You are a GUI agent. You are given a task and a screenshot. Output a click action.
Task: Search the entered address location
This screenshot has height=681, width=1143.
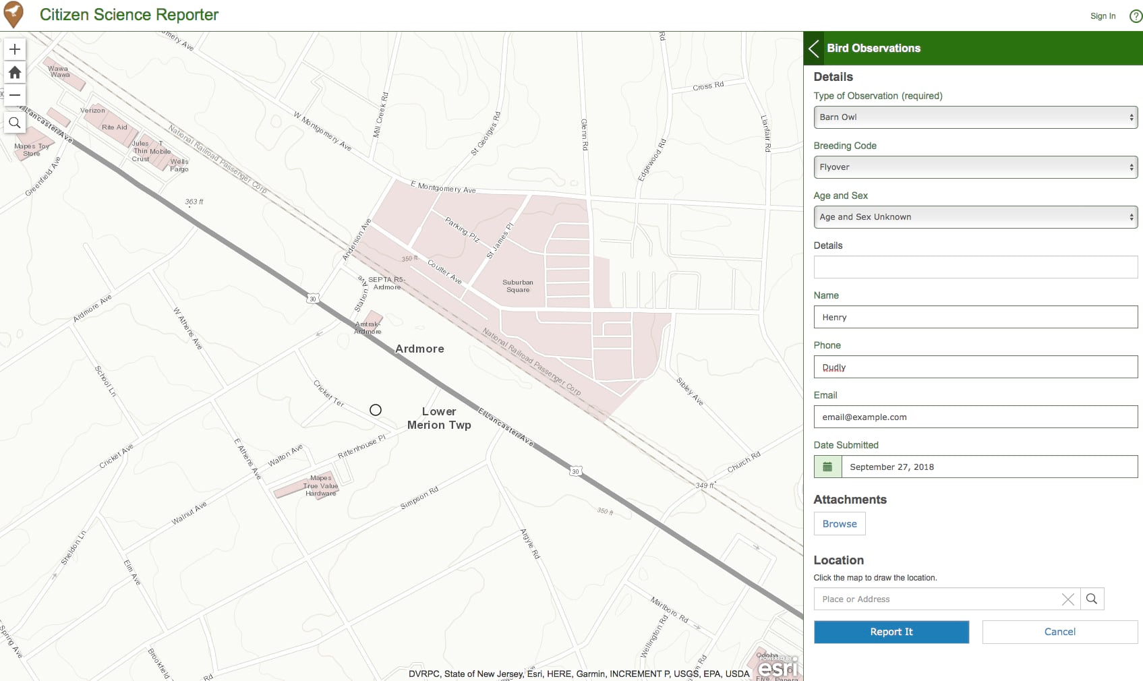pyautogui.click(x=1092, y=599)
